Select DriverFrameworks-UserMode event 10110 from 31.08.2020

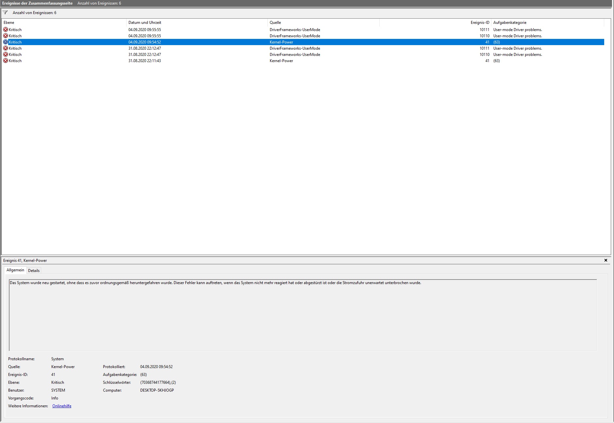pos(303,54)
